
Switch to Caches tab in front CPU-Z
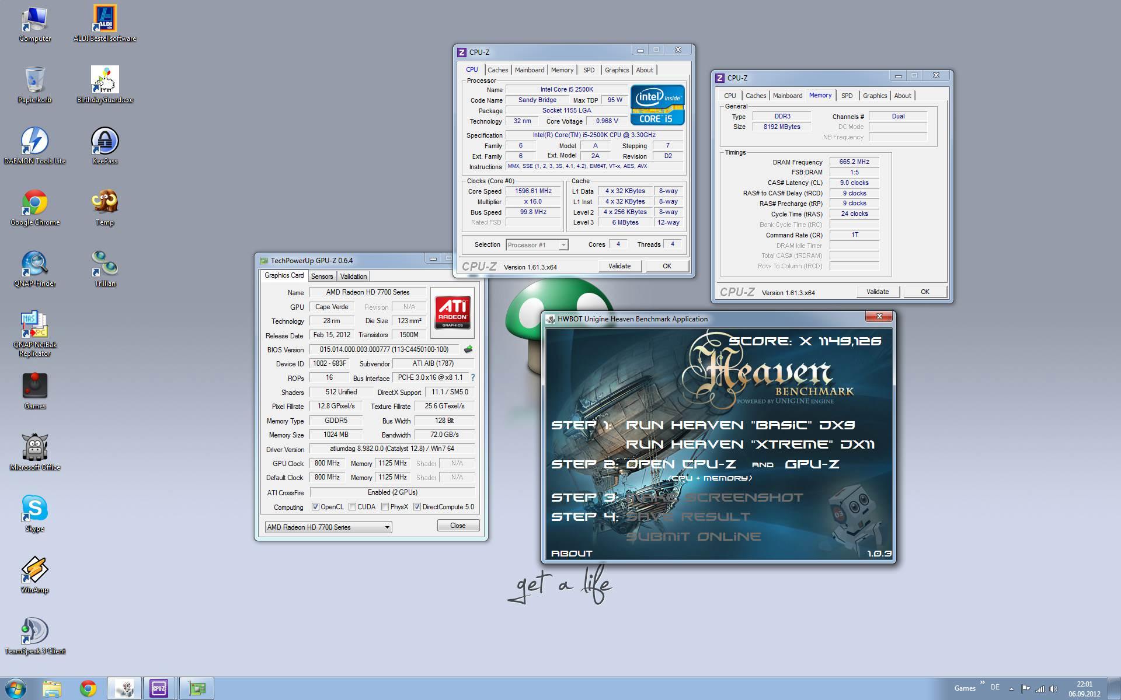pos(497,70)
